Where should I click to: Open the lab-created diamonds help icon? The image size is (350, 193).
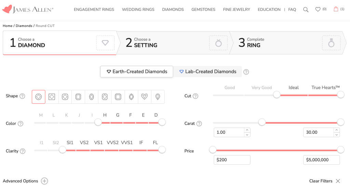[246, 72]
